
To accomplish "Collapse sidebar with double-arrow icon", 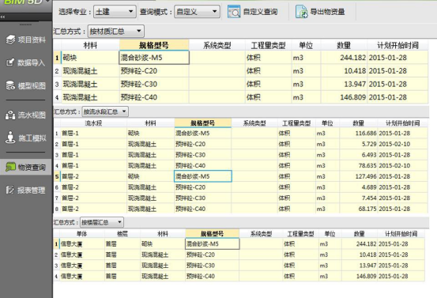I will tap(2, 17).
